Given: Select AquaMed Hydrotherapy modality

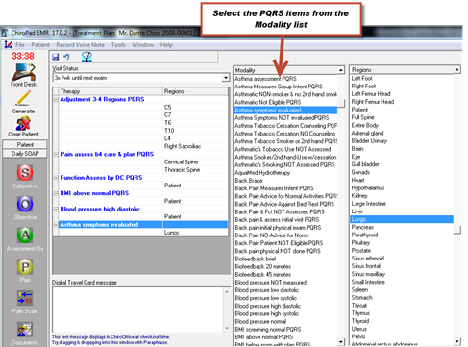Looking at the screenshot, I should pyautogui.click(x=262, y=173).
